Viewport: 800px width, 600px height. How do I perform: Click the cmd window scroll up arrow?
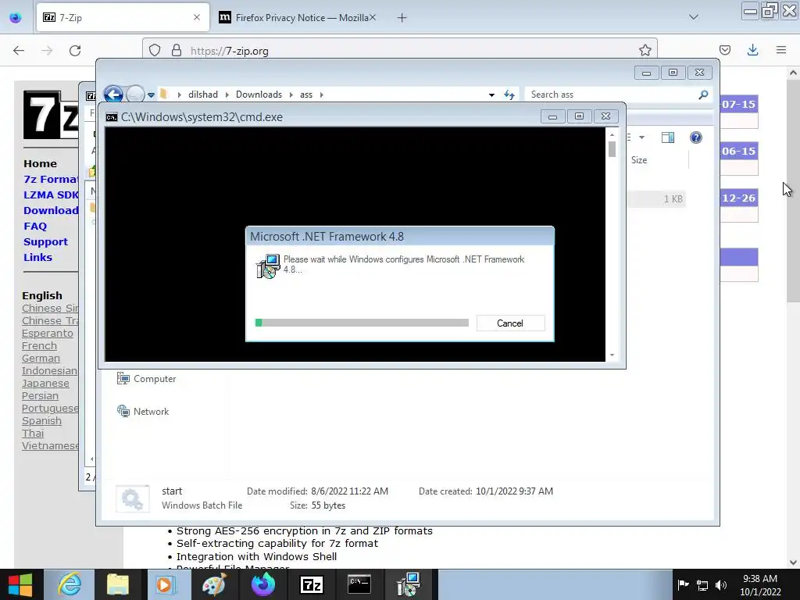coord(612,134)
